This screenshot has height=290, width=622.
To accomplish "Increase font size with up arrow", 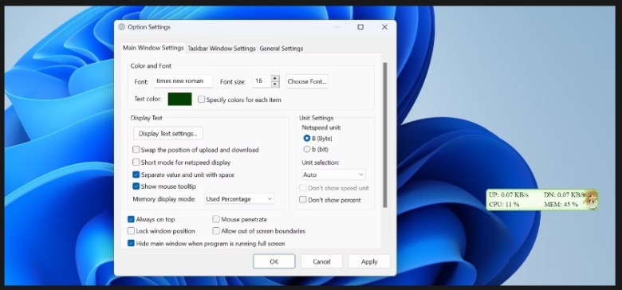I will [275, 78].
